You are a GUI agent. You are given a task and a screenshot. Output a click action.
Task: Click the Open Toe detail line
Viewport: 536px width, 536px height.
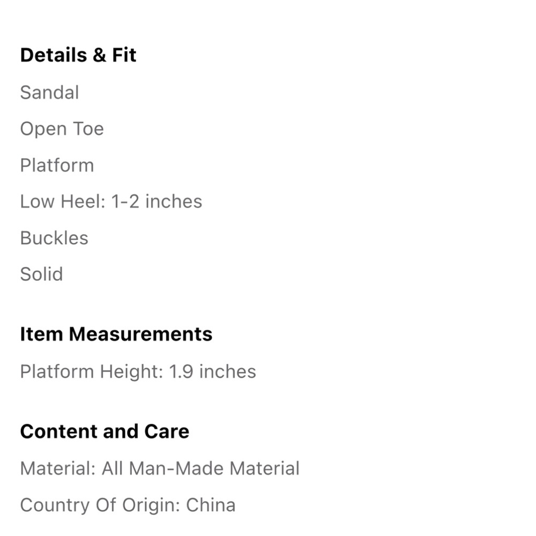coord(62,129)
